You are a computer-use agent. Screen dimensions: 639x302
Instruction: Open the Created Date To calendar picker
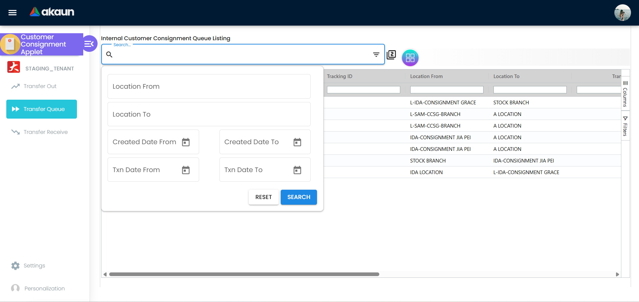[297, 142]
